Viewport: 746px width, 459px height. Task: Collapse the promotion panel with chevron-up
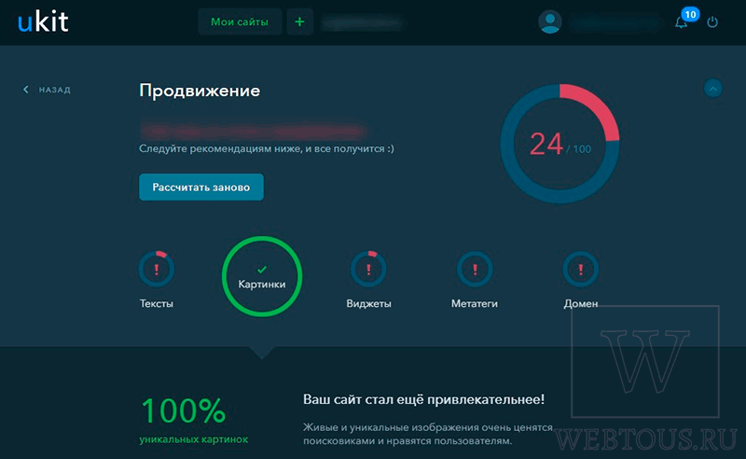[x=712, y=89]
